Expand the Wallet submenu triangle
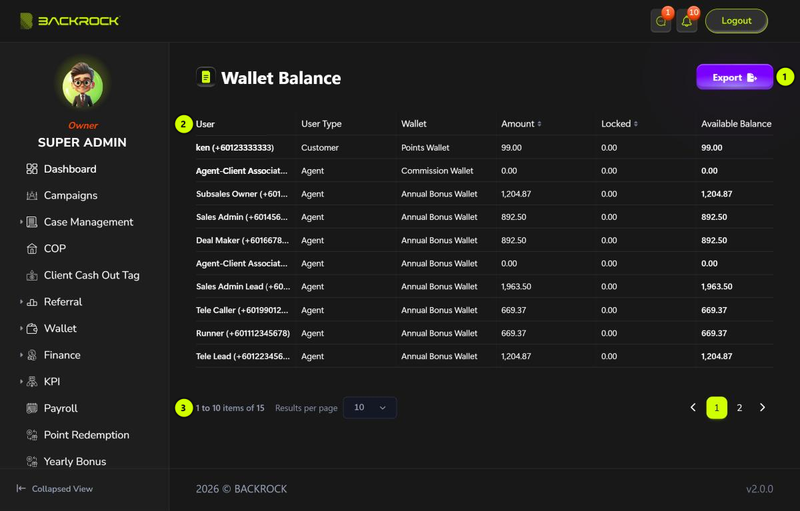The height and width of the screenshot is (511, 800). coord(21,328)
